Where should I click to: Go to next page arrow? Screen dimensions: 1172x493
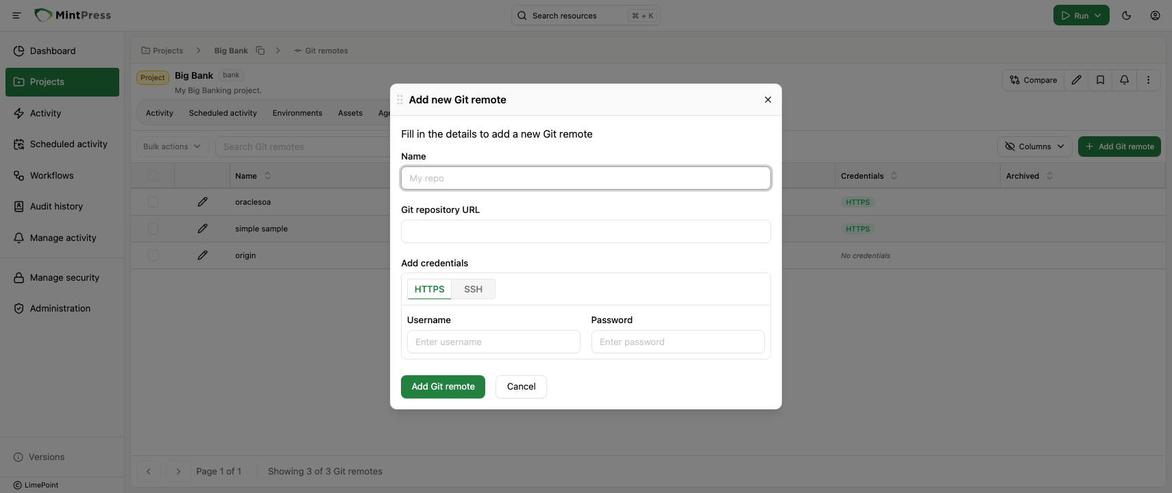(x=178, y=471)
